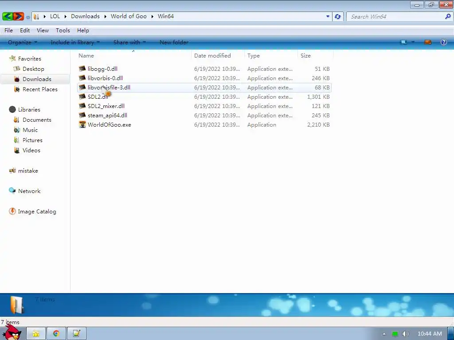Open the volume speaker tray icon
This screenshot has height=340, width=454.
(405, 334)
